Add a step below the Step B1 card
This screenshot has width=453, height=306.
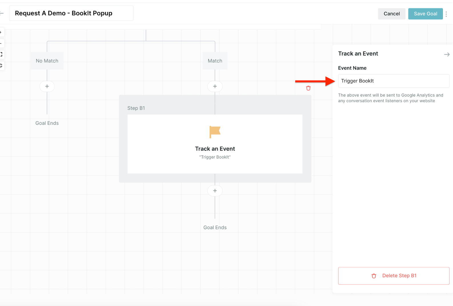coord(215,191)
